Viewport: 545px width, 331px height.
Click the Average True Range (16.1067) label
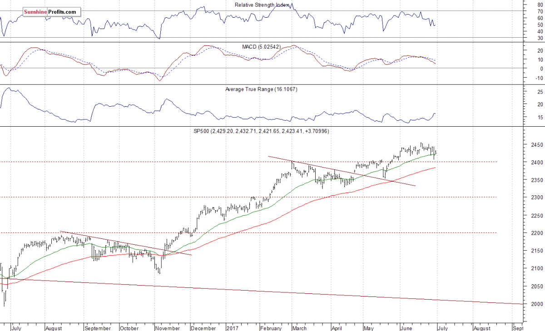pyautogui.click(x=261, y=89)
